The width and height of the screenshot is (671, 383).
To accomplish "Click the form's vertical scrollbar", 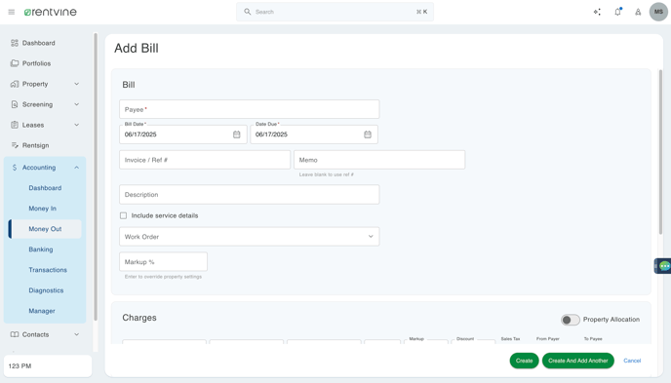I will point(660,152).
